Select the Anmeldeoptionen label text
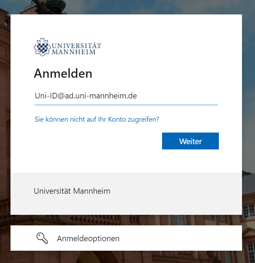 pos(88,238)
